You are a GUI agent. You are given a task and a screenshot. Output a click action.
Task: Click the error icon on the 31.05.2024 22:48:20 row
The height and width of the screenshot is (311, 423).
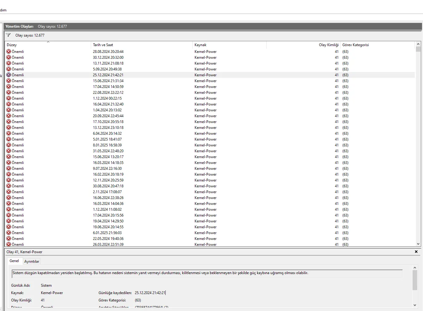pos(9,151)
